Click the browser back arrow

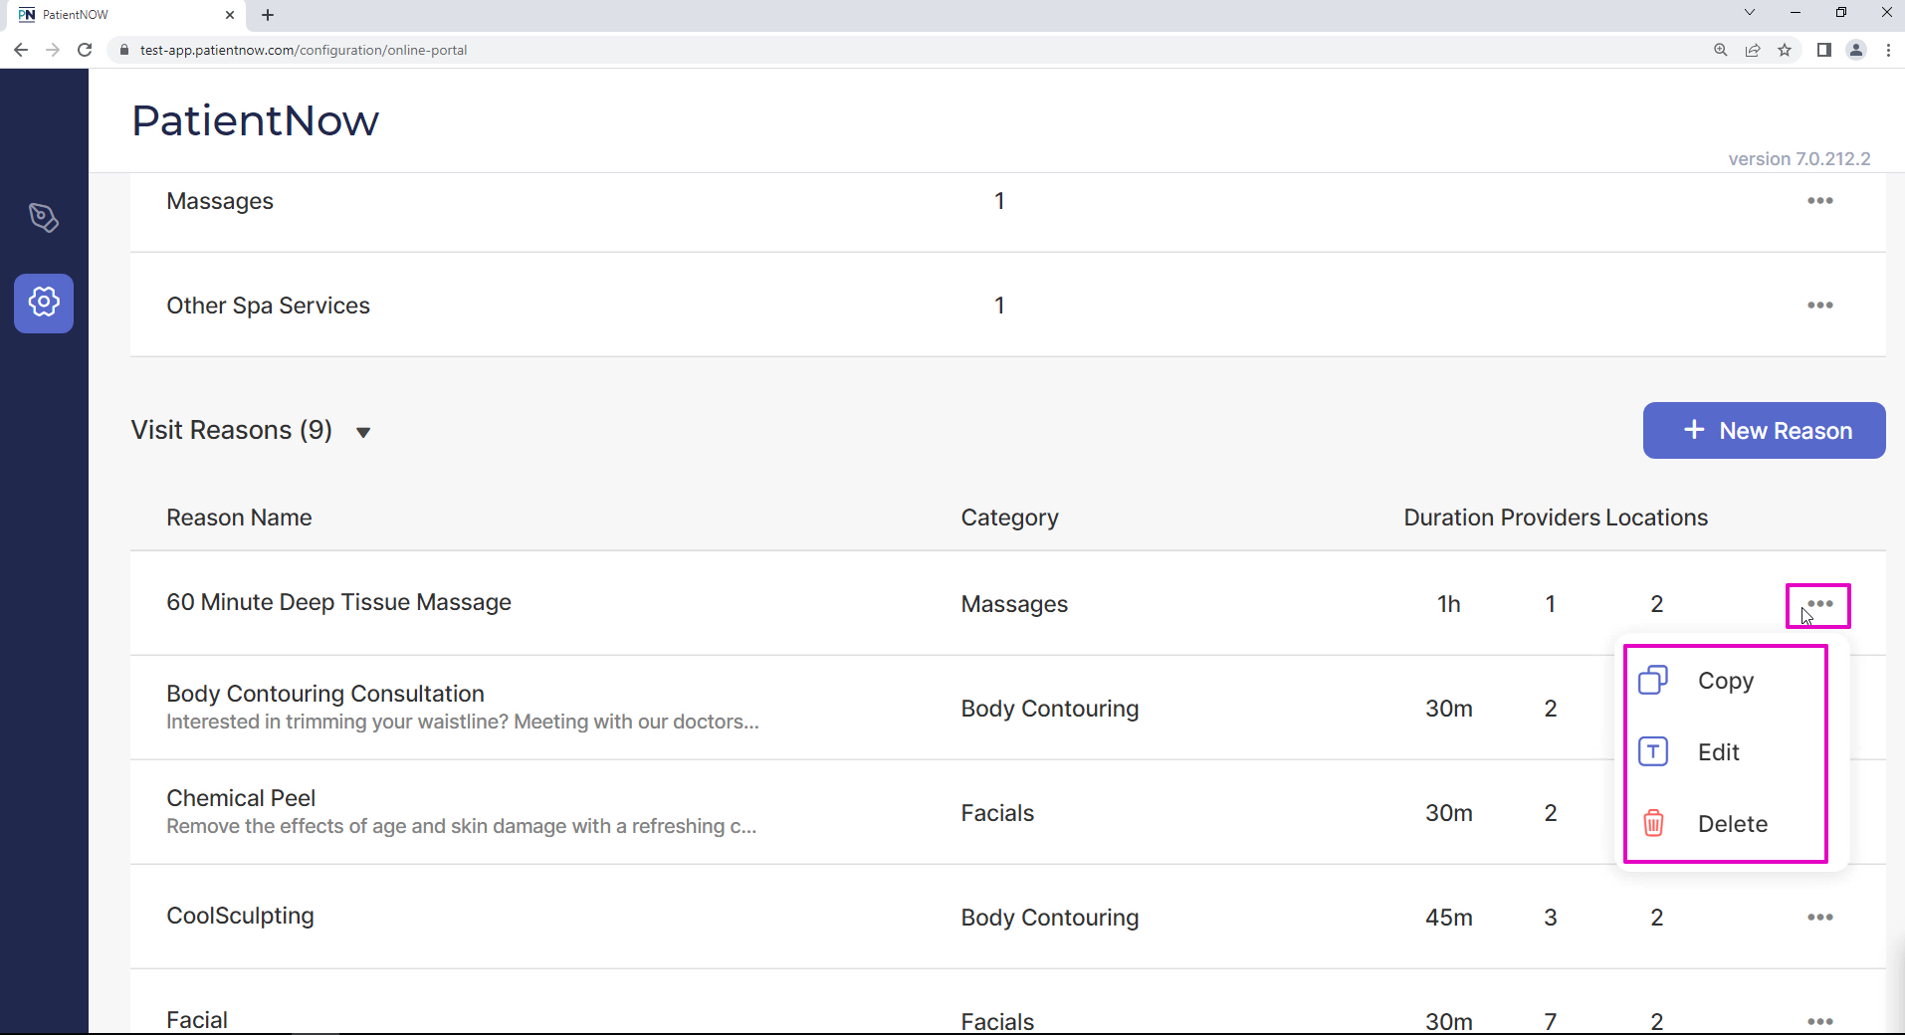pyautogui.click(x=21, y=50)
